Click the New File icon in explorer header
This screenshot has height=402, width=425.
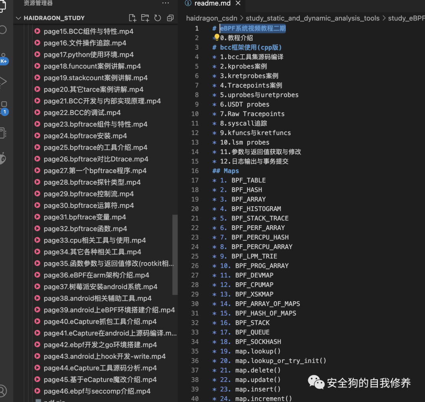point(133,18)
